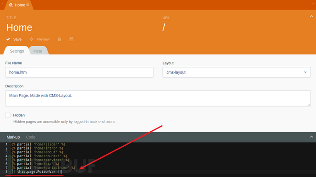Enable the Hidden checkbox
Image resolution: width=316 pixels, height=177 pixels.
(x=8, y=115)
